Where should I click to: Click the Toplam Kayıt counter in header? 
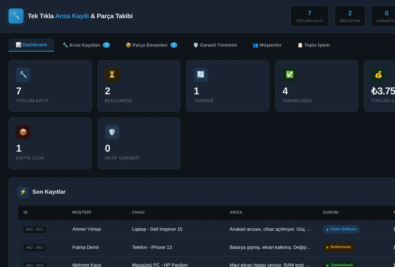(309, 16)
